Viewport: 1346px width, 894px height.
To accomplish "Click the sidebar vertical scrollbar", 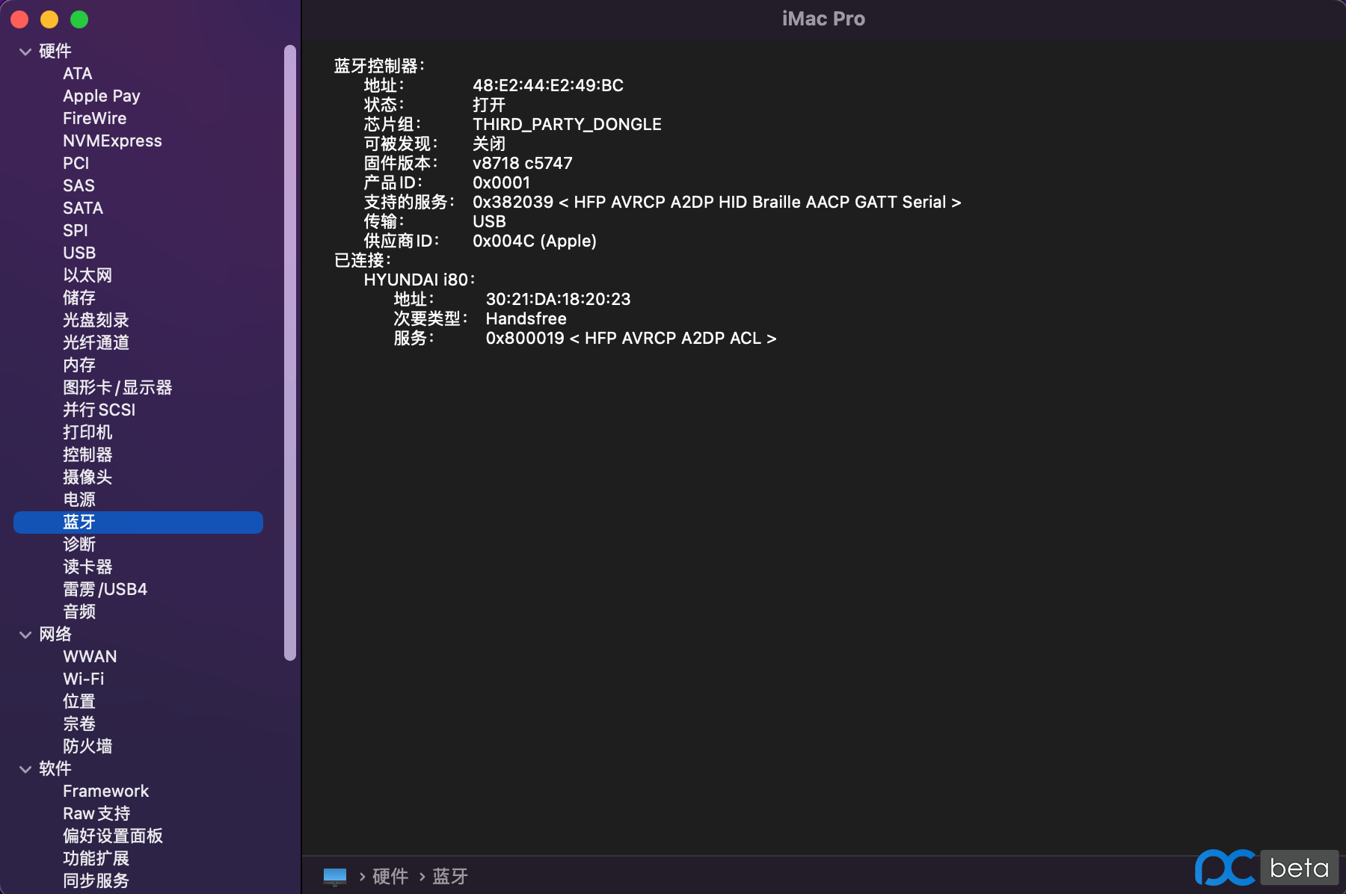I will tap(290, 353).
